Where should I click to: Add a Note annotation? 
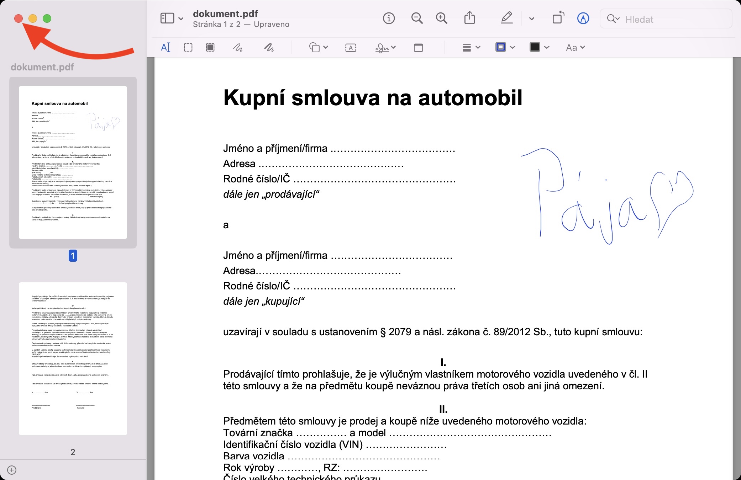(418, 47)
